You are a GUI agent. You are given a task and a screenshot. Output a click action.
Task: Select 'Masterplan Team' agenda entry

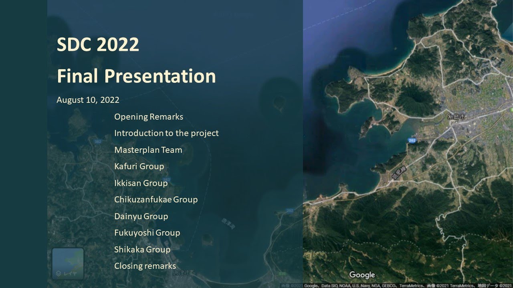tap(148, 150)
